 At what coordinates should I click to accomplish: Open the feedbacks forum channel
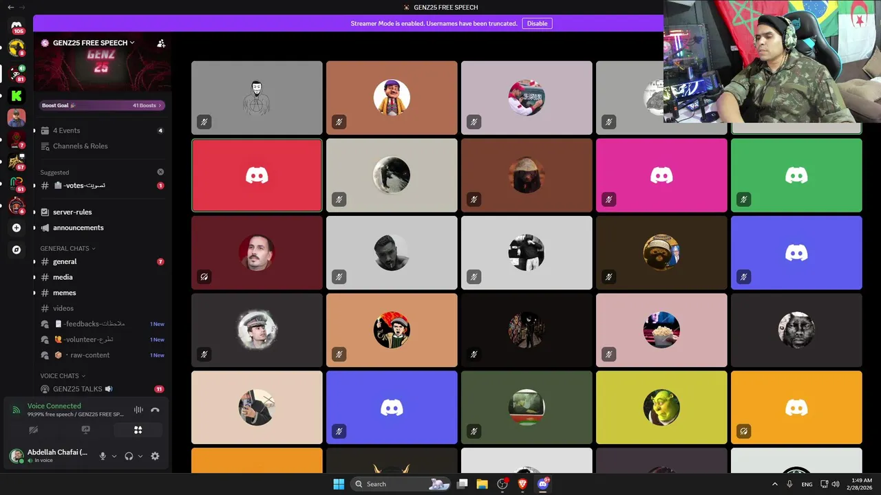point(102,324)
